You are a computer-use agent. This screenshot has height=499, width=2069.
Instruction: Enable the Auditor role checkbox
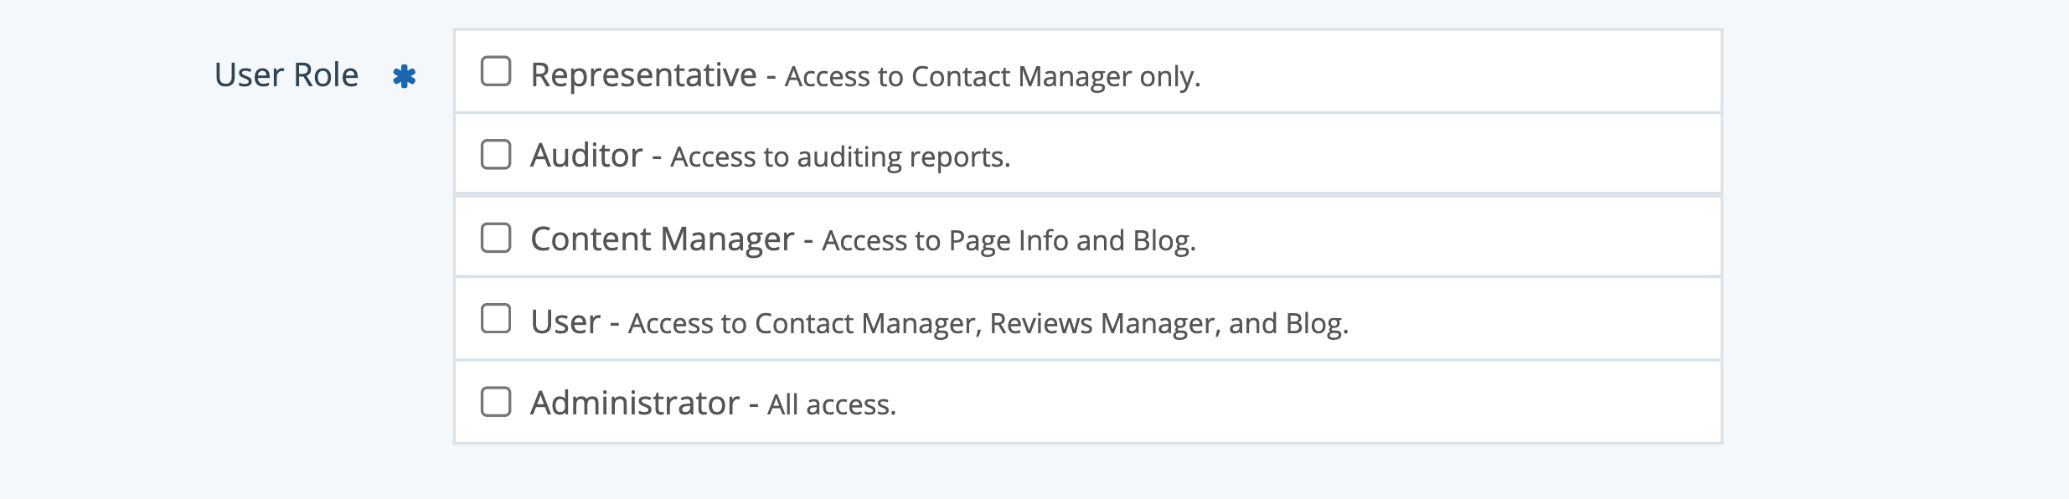pos(496,154)
